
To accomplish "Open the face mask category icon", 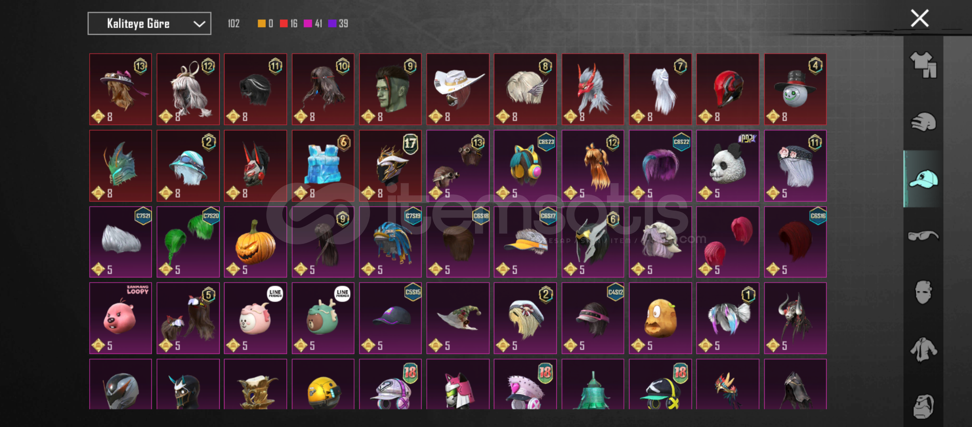I will (x=923, y=292).
